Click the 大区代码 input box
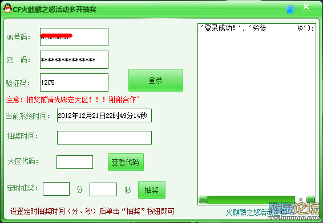 tap(75, 162)
